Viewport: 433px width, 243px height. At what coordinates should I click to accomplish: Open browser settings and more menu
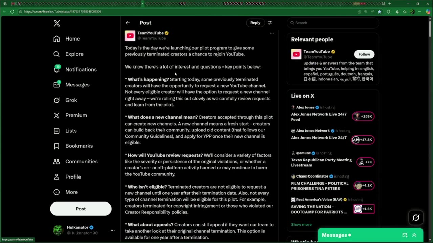420,11
